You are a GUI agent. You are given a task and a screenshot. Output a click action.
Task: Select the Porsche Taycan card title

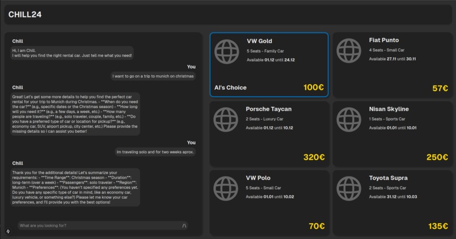(268, 109)
